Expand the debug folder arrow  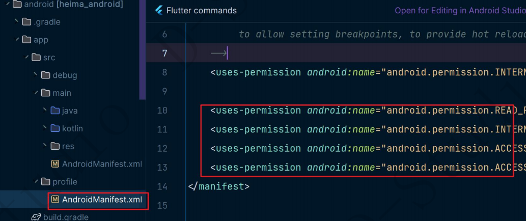[x=35, y=75]
